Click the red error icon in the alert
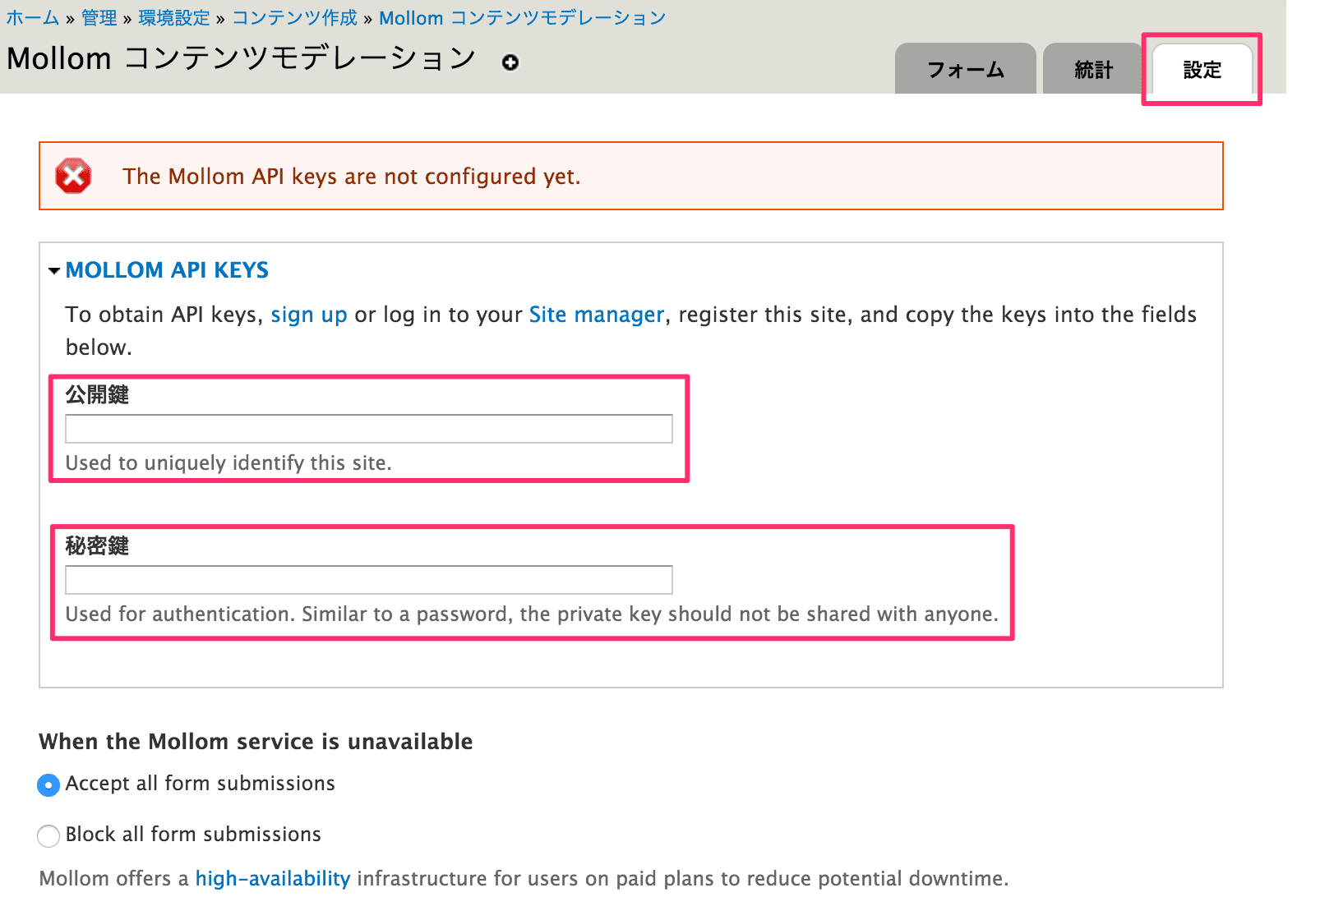Screen dimensions: 1320x920 click(73, 176)
